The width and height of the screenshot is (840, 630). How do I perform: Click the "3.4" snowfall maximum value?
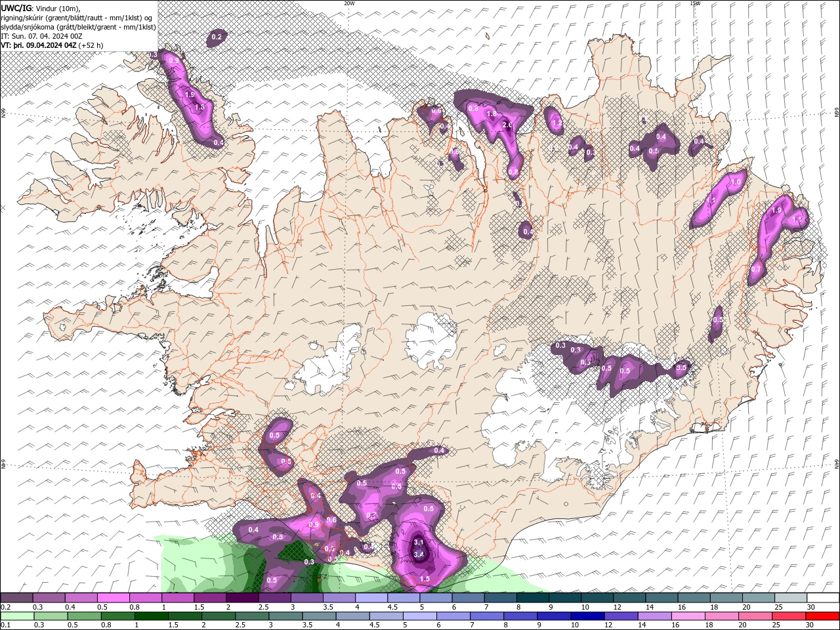click(419, 555)
